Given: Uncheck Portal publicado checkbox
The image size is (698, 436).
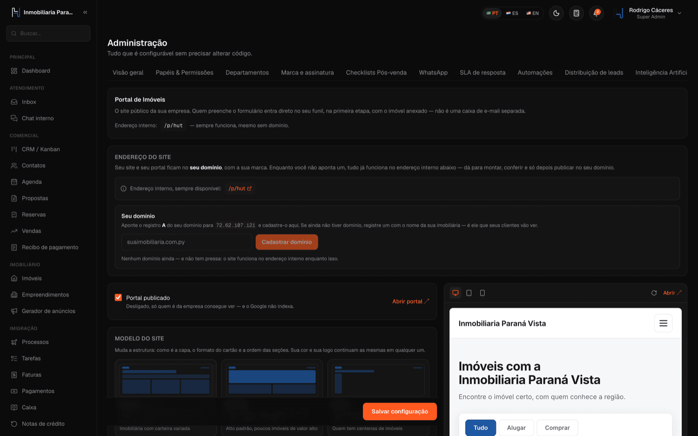Looking at the screenshot, I should coord(118,297).
